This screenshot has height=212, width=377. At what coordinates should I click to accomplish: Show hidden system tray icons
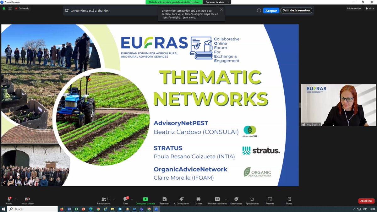(x=355, y=209)
